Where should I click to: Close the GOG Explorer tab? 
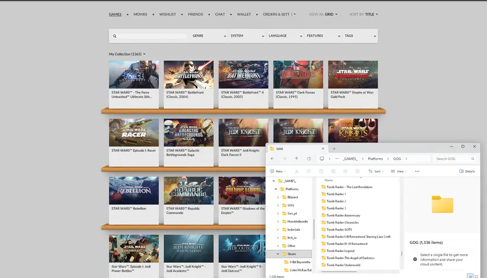coord(323,149)
